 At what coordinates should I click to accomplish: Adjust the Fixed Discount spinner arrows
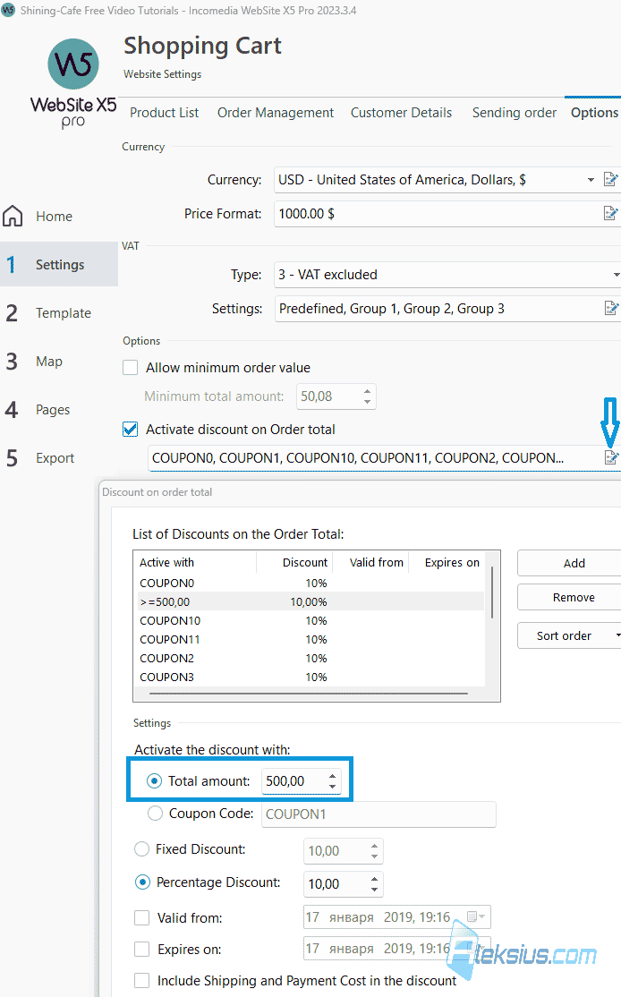374,851
